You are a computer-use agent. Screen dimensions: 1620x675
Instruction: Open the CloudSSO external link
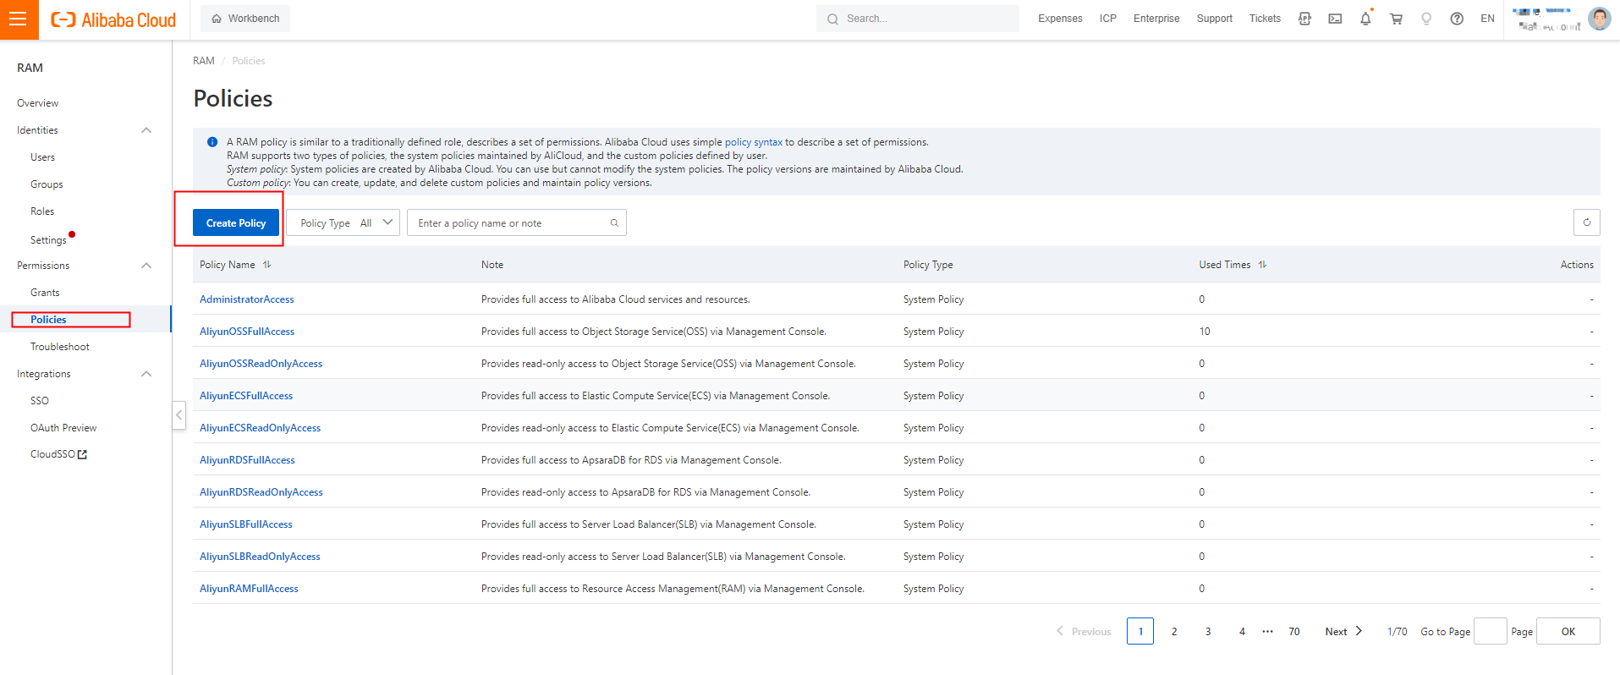point(58,454)
